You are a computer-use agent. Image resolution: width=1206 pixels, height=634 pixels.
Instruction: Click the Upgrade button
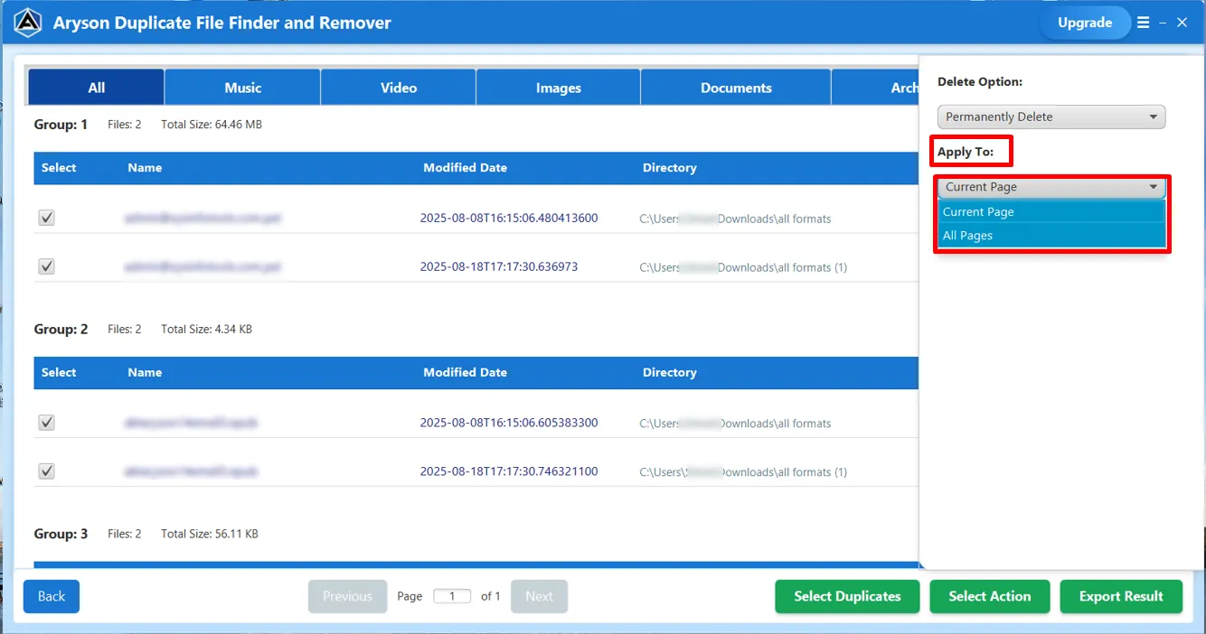pyautogui.click(x=1085, y=23)
